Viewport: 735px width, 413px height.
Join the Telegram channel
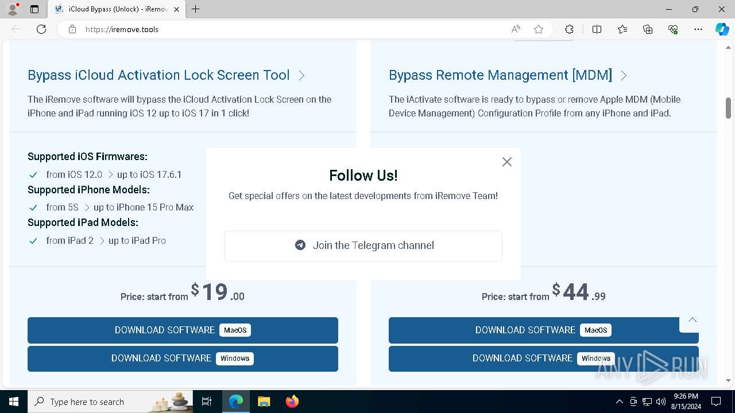point(363,246)
